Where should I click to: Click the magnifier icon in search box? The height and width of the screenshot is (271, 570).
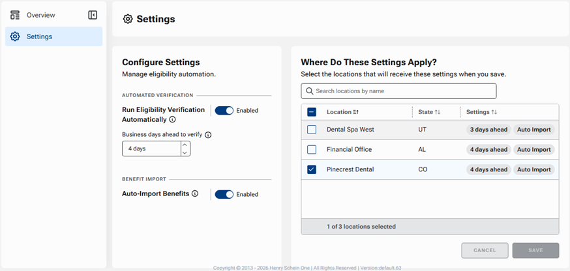[x=310, y=91]
